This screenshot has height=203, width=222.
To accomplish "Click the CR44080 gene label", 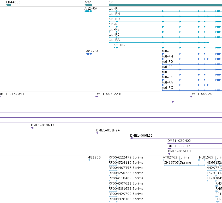I will pyautogui.click(x=13, y=2).
